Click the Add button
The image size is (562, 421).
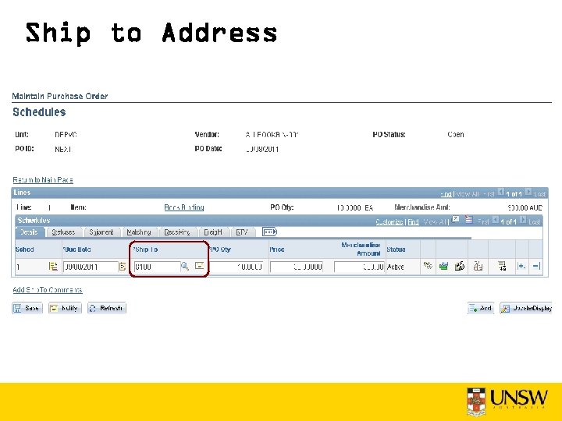pos(481,308)
